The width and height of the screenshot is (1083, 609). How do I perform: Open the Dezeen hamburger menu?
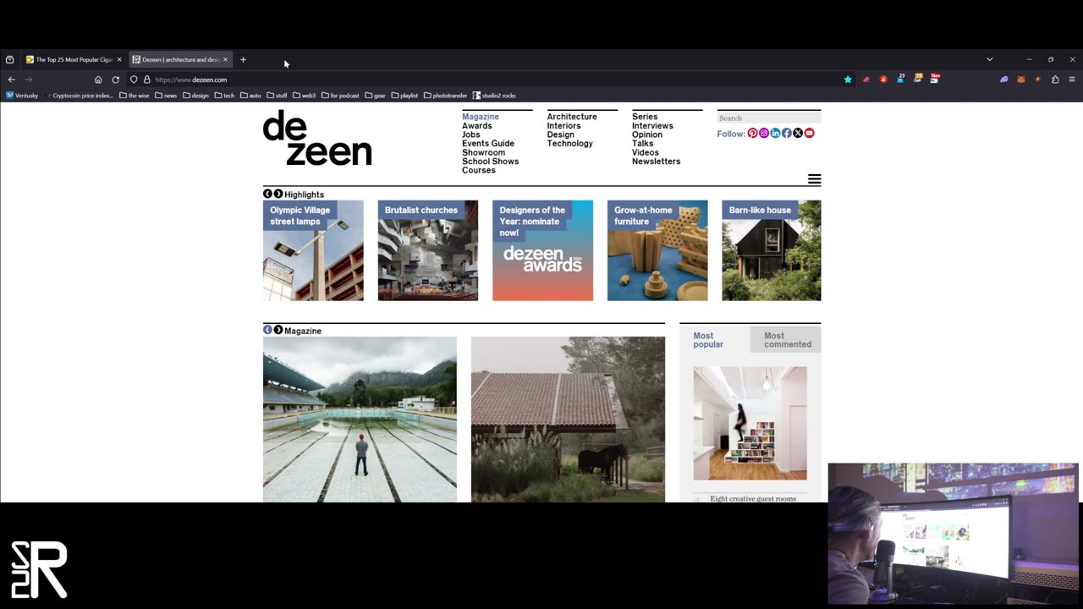coord(814,179)
